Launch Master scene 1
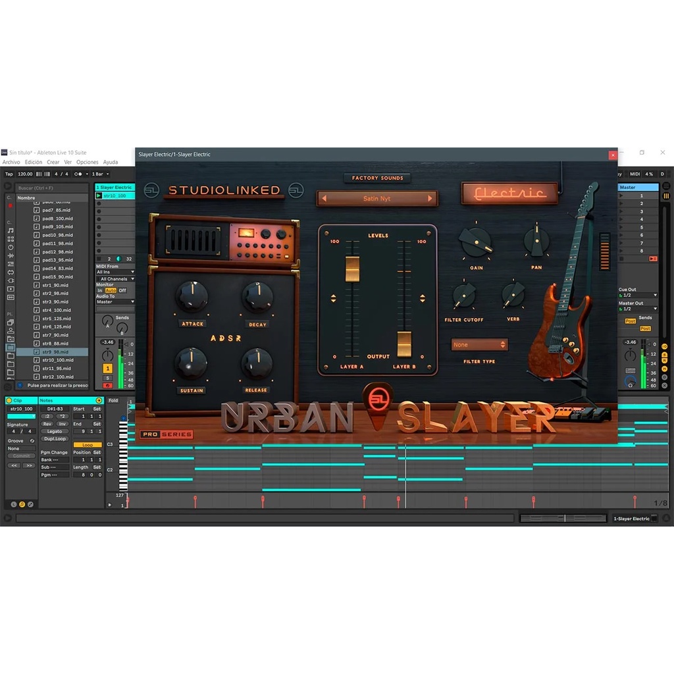 click(x=621, y=195)
